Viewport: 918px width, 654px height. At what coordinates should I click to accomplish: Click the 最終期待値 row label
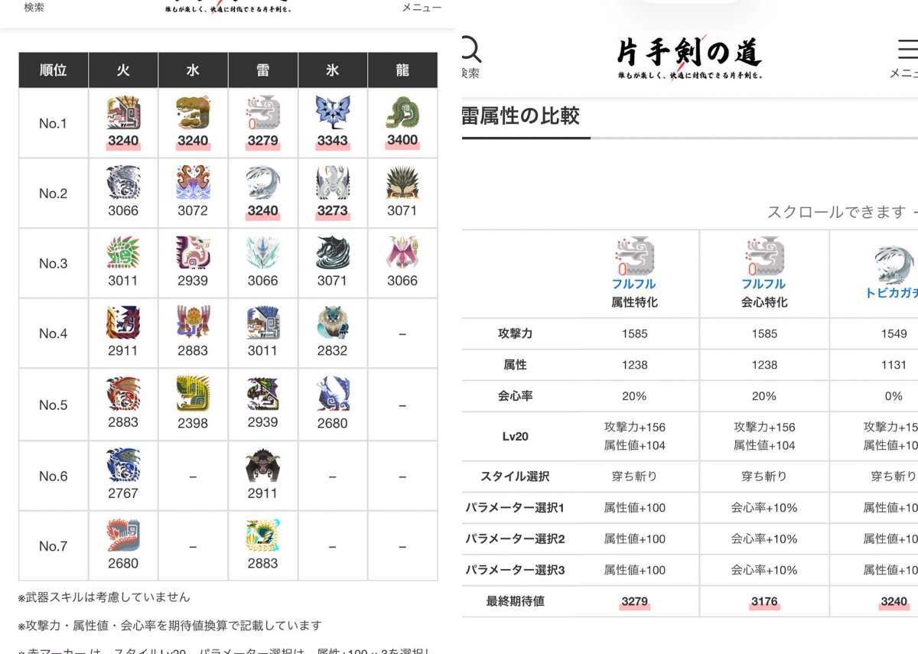point(516,601)
